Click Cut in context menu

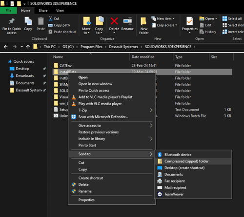pos(112,163)
